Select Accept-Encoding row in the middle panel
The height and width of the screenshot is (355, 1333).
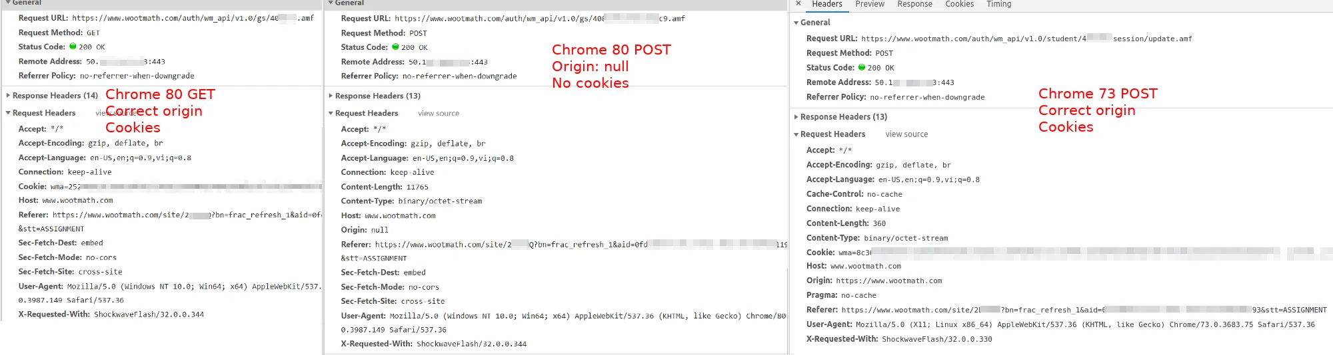[x=413, y=144]
